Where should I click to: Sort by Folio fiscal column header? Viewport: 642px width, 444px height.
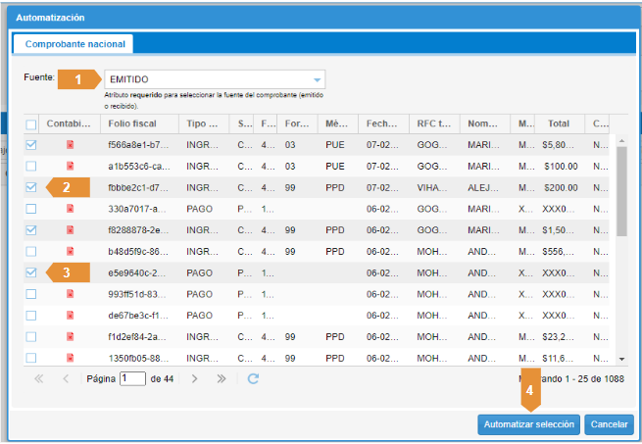[139, 124]
